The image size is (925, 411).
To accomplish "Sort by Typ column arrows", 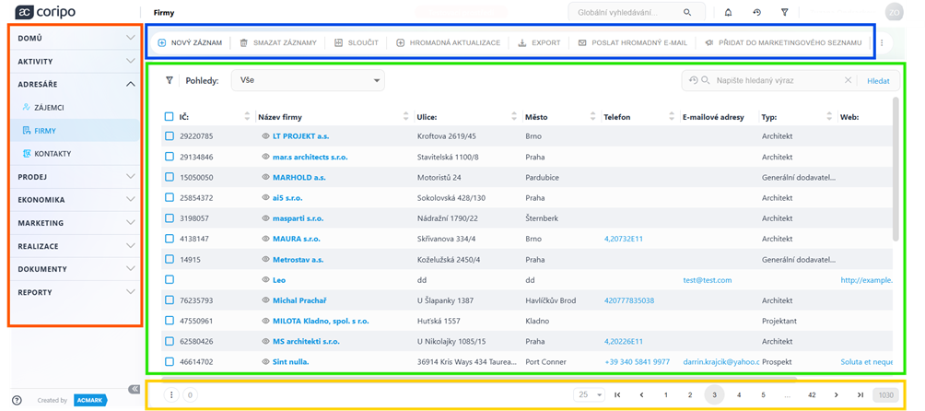I will 829,117.
